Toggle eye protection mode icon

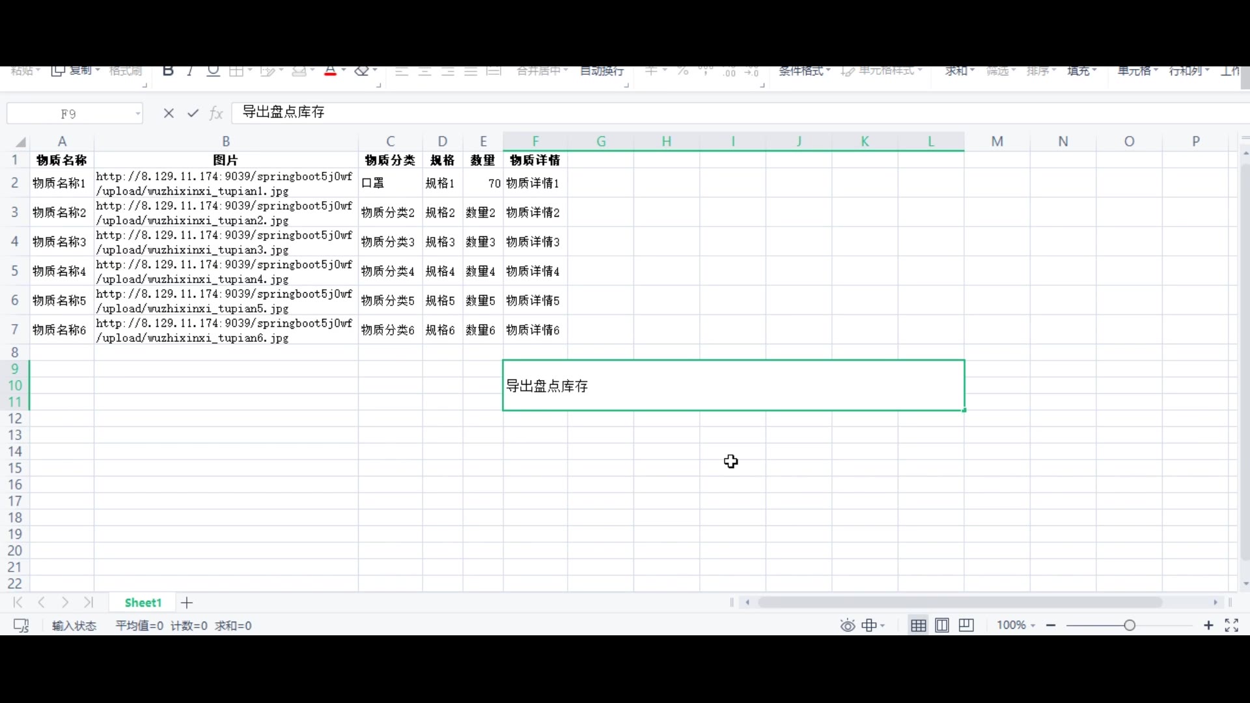click(x=847, y=626)
